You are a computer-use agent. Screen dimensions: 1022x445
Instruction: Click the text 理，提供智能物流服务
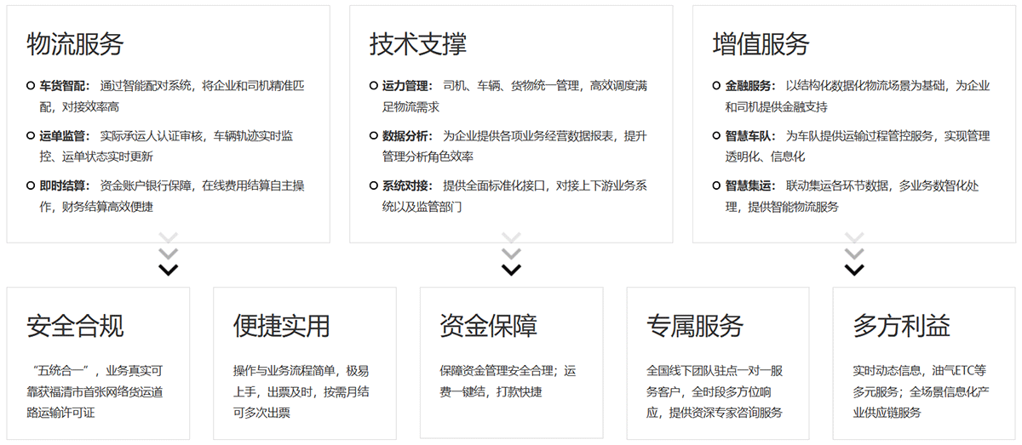[782, 206]
